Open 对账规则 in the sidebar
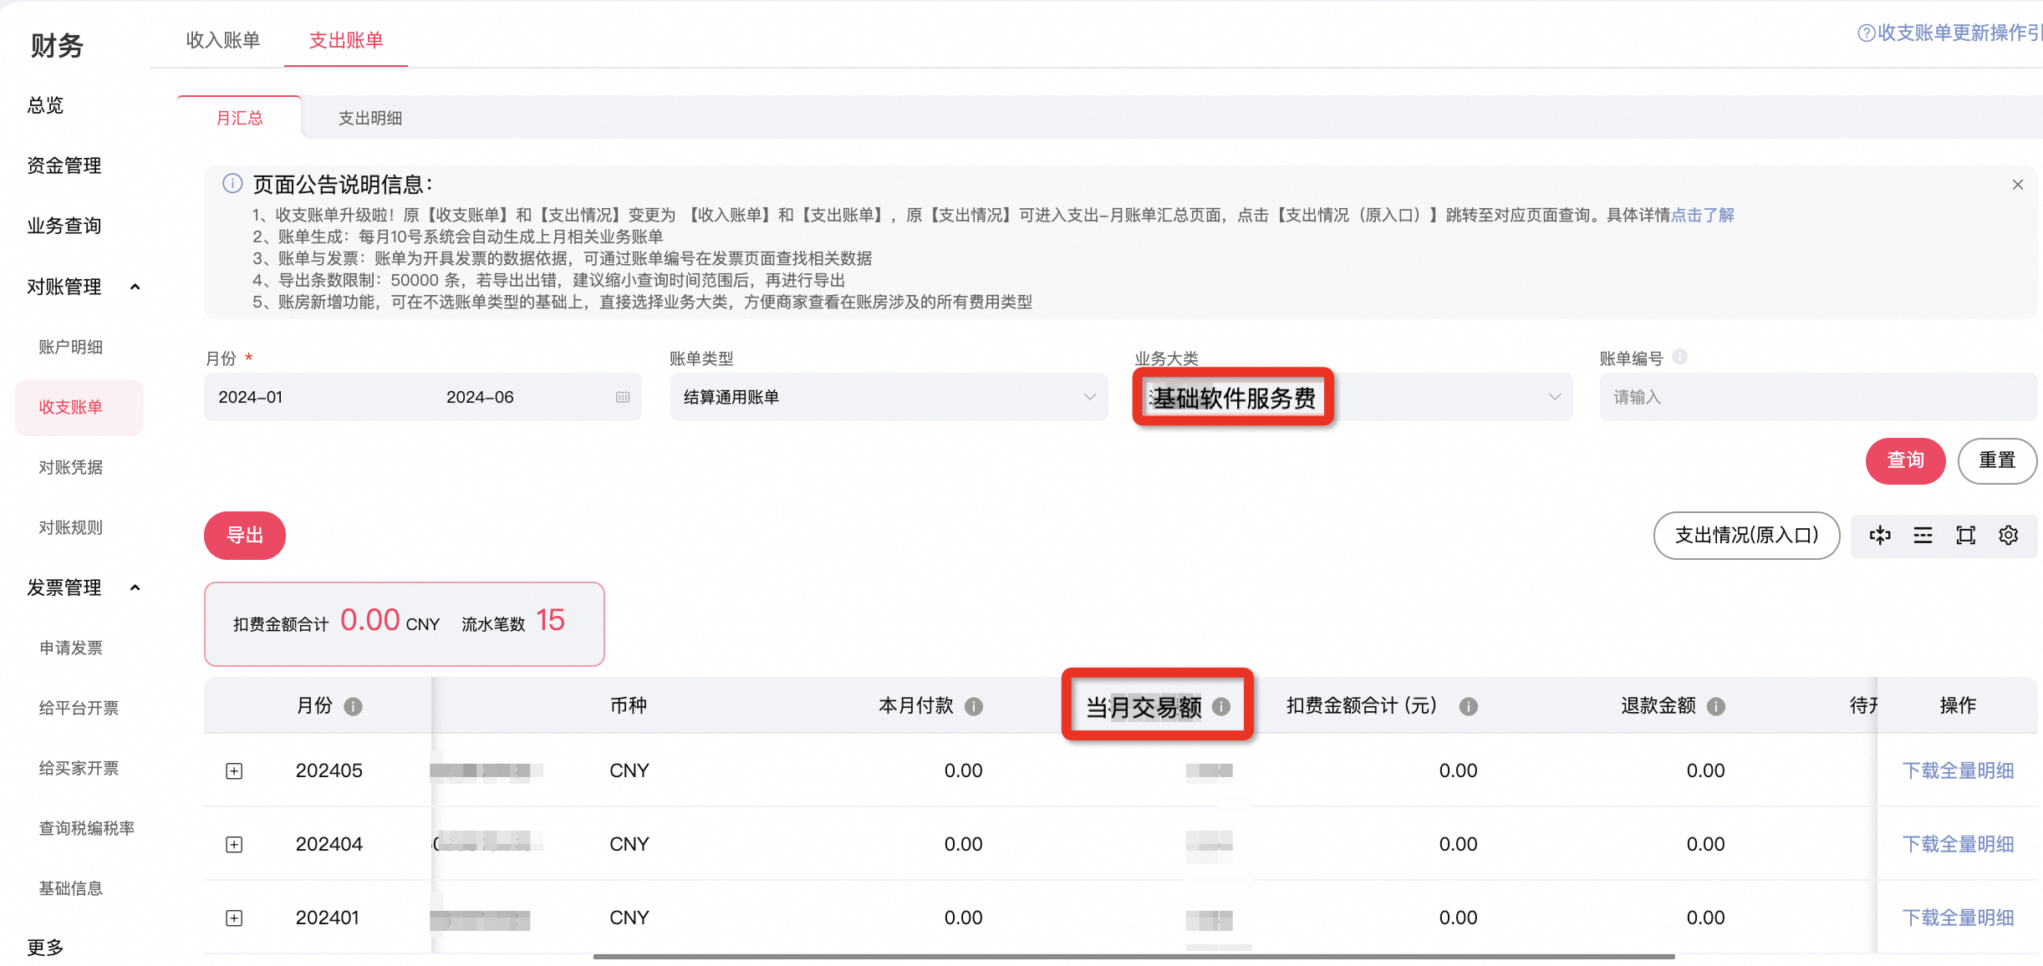 (x=71, y=527)
